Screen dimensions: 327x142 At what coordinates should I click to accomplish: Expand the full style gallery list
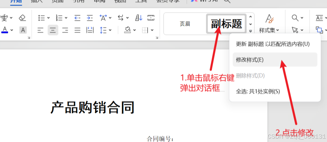[x=250, y=31]
